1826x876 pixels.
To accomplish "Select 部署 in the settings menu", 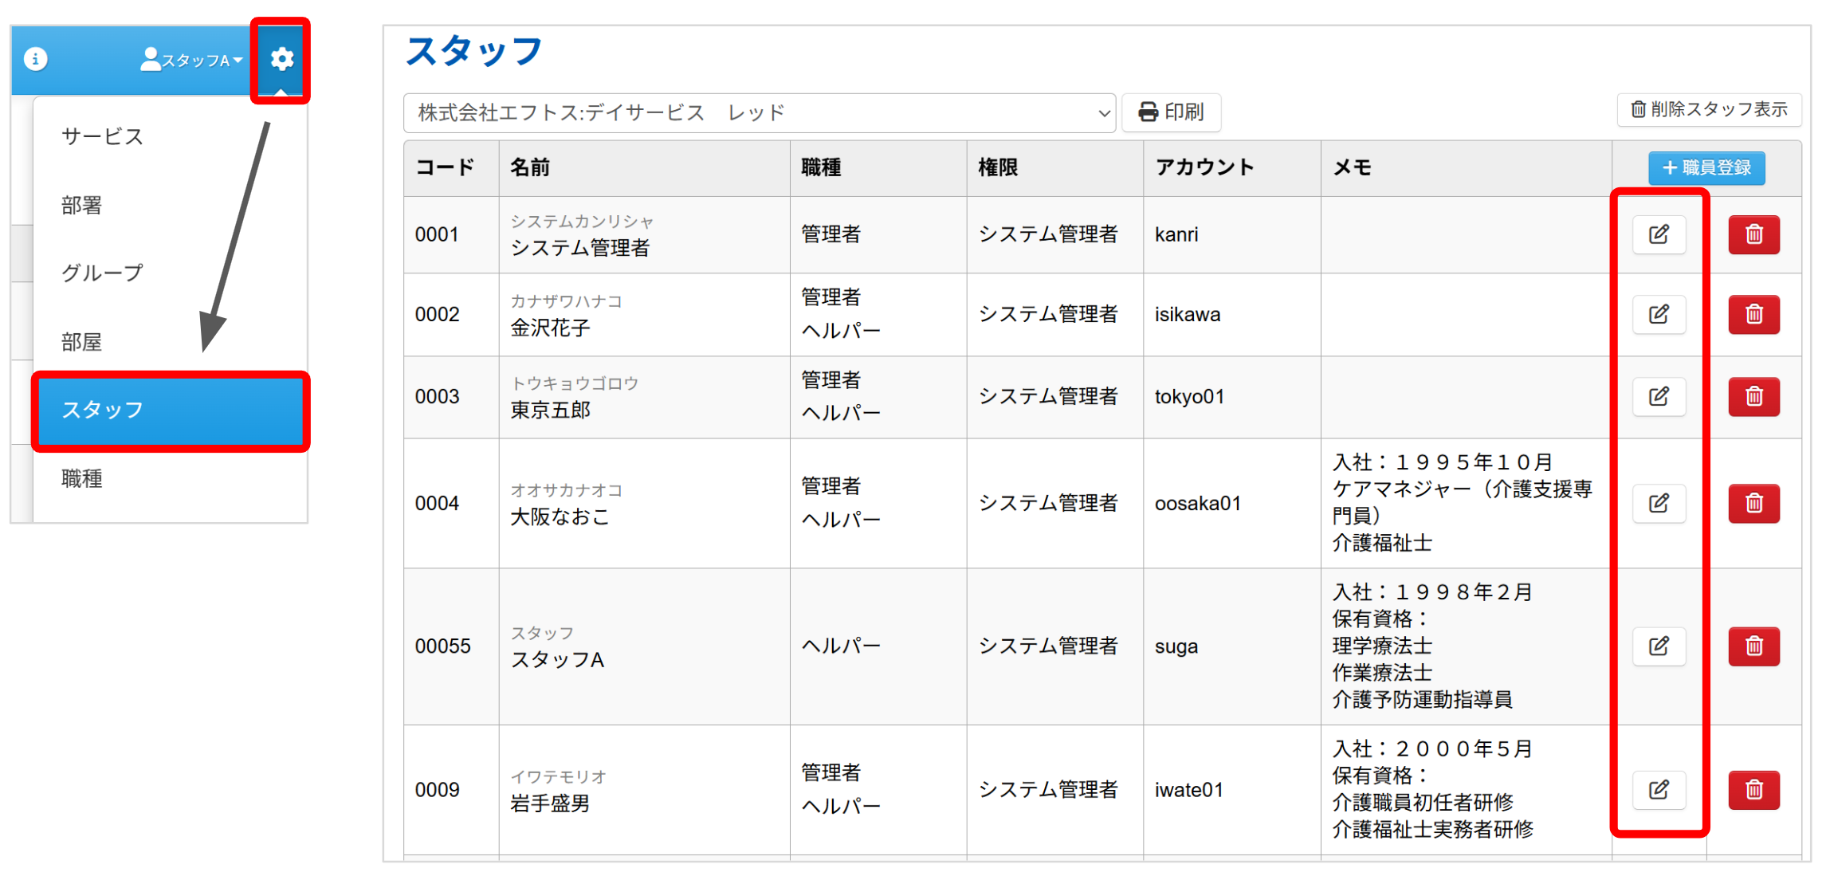I will click(82, 206).
